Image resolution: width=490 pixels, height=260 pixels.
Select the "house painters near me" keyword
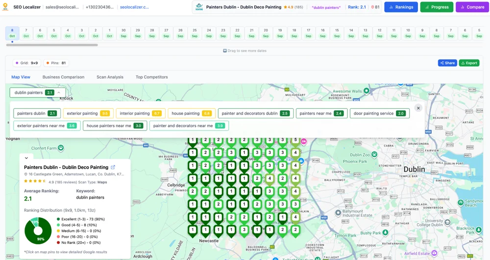coord(115,126)
